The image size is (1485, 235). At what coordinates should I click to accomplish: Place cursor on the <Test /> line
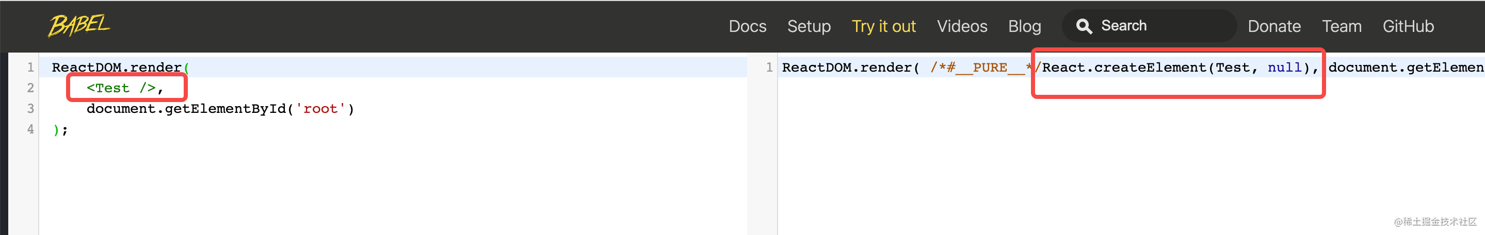[121, 88]
